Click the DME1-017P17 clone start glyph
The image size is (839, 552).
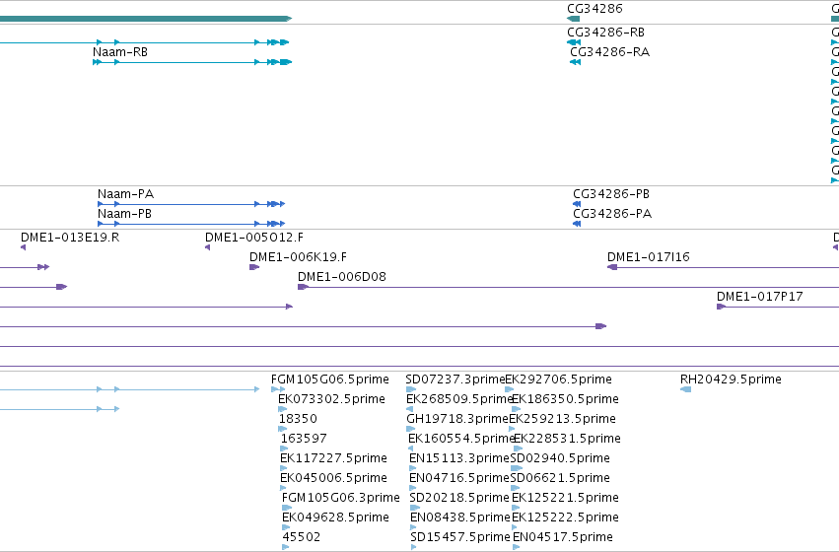pyautogui.click(x=722, y=307)
